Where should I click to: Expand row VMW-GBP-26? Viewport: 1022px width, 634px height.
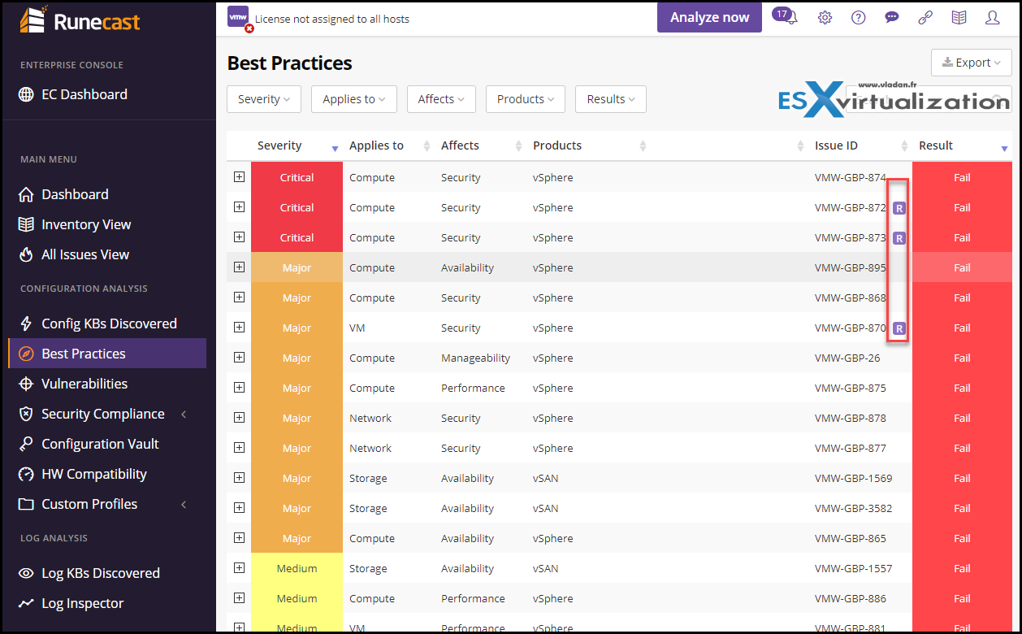pyautogui.click(x=239, y=357)
